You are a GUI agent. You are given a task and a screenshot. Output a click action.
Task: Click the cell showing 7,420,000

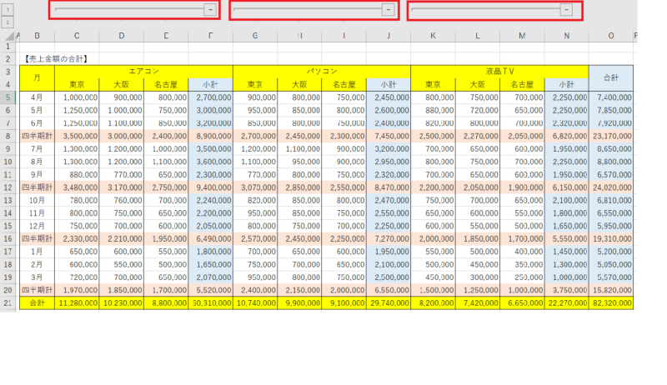[478, 303]
